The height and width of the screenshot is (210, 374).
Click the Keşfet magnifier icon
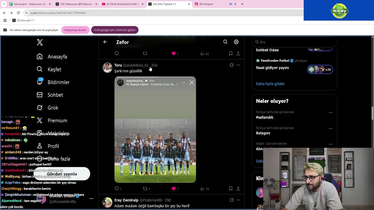39,69
